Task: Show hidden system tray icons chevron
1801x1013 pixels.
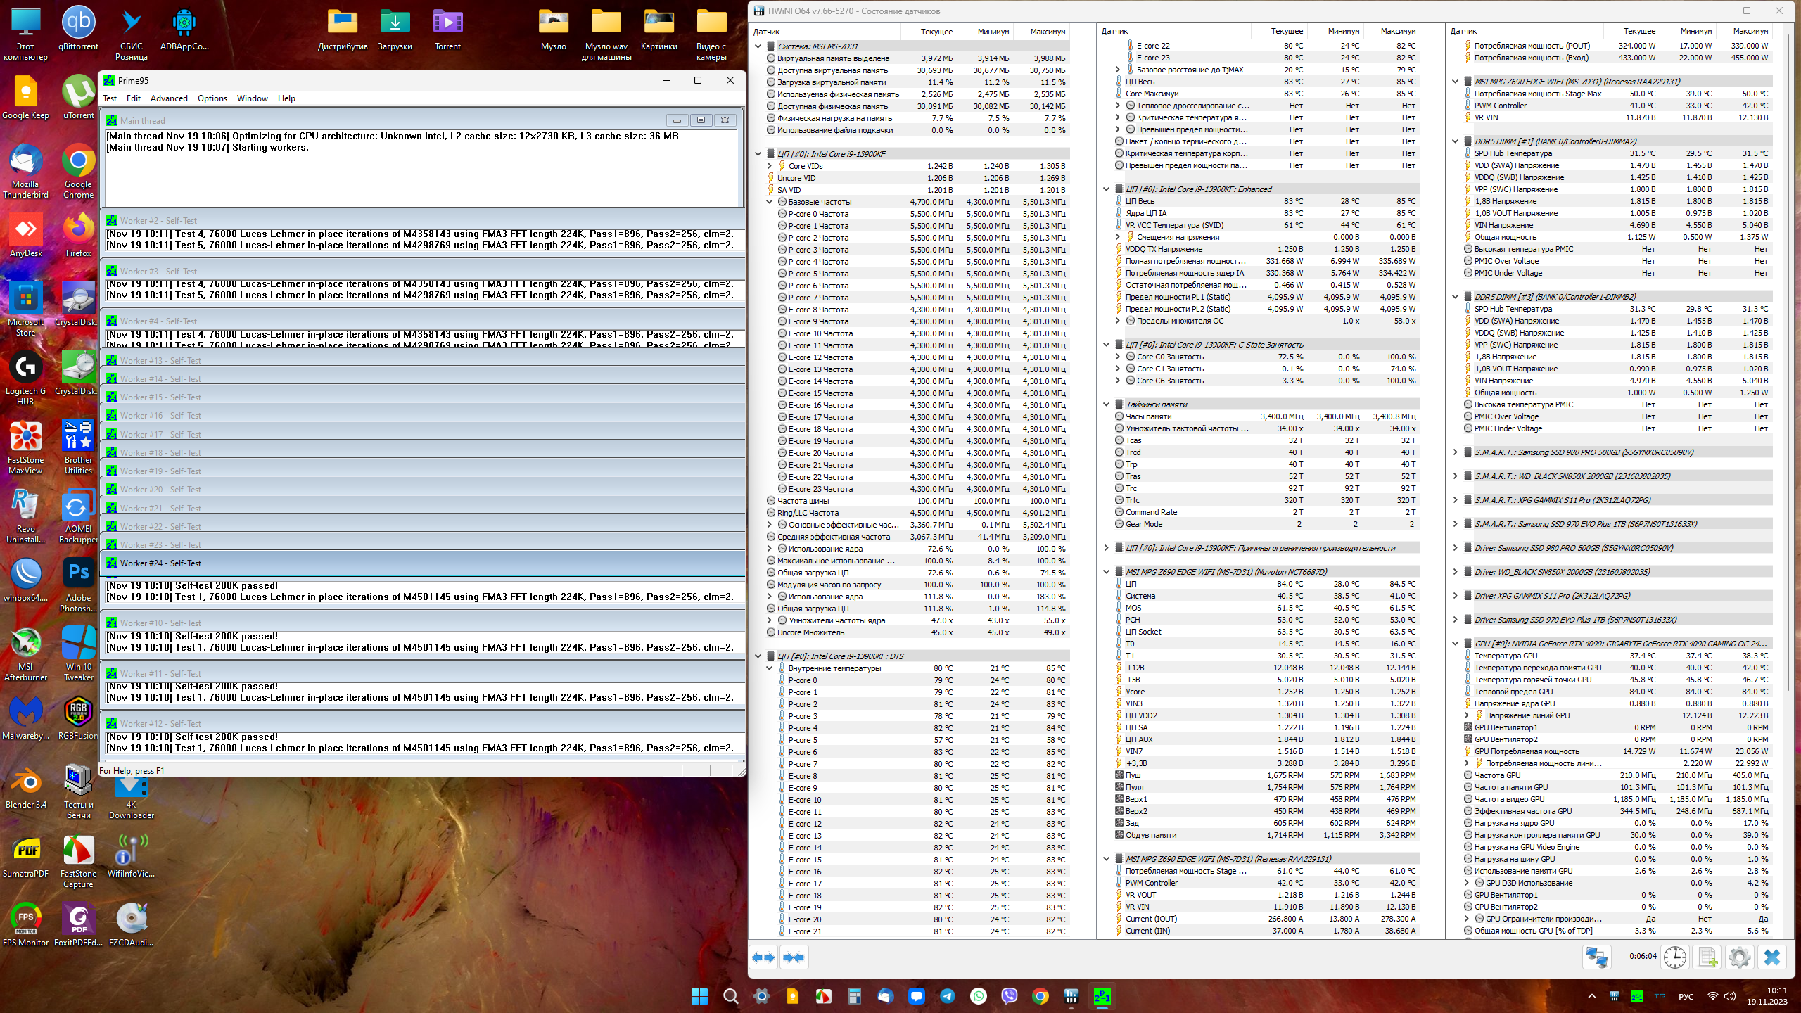Action: [1591, 996]
